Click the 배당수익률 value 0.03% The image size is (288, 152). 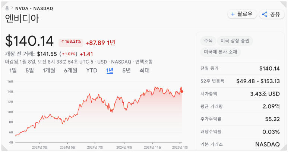click(271, 132)
